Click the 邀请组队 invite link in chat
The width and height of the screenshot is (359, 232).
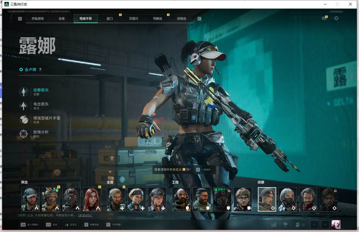click(85, 215)
